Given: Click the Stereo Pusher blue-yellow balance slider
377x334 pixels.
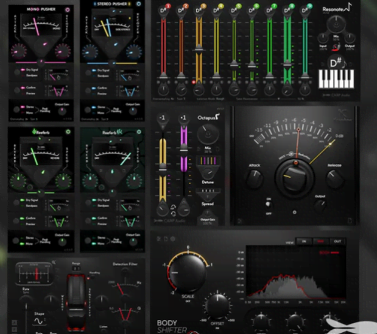Looking at the screenshot, I should point(112,63).
